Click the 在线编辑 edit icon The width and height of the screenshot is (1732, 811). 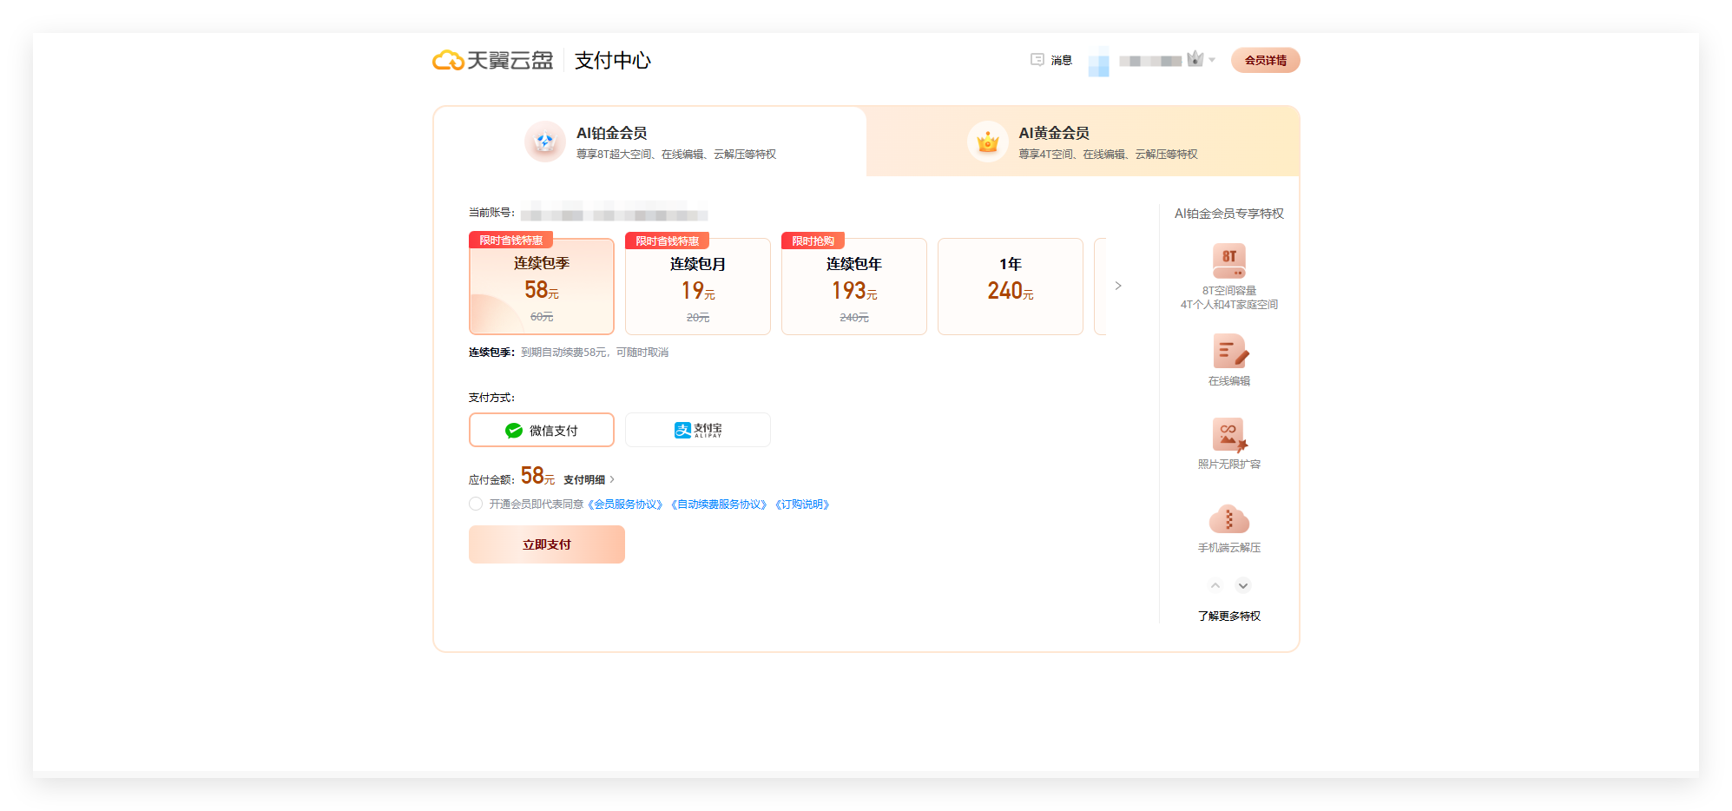1228,352
